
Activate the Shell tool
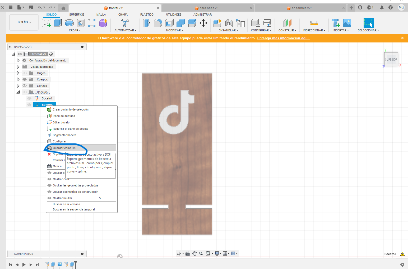point(169,23)
